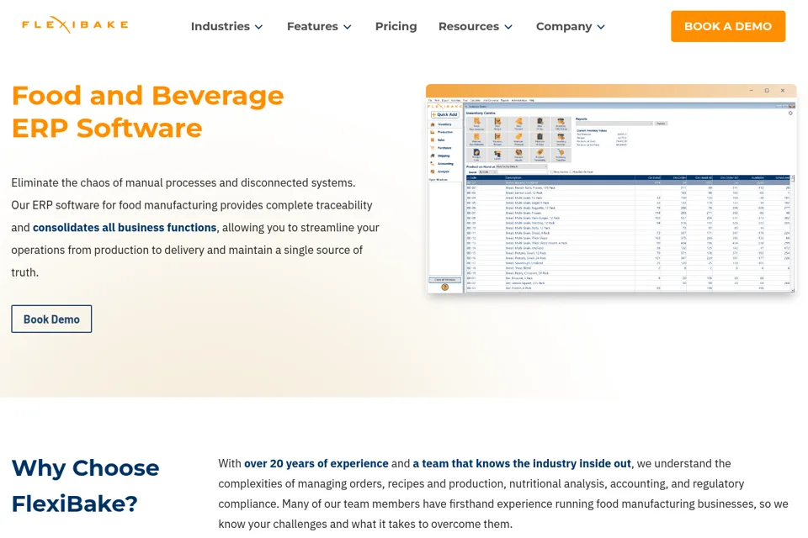This screenshot has width=808, height=538.
Task: Click the minimize icon in the mock app window
Action: coord(752,91)
